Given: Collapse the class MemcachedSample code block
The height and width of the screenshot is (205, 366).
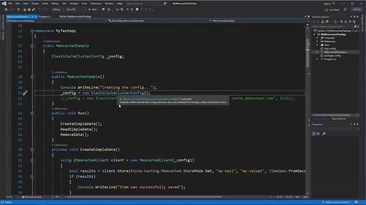Looking at the screenshot, I should [x=32, y=46].
